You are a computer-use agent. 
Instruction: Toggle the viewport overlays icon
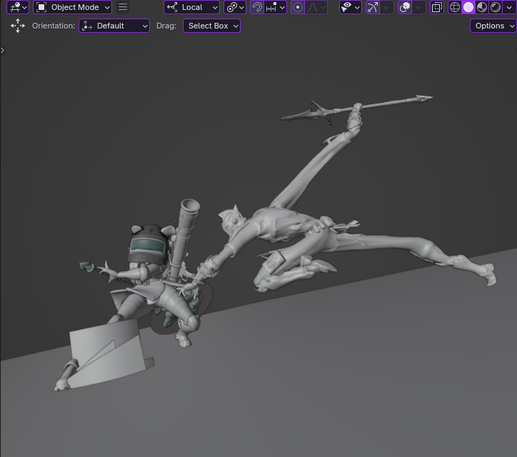(405, 7)
